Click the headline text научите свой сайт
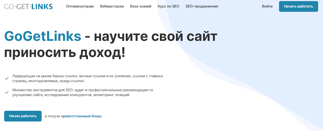The width and height of the screenshot is (323, 131). tap(156, 36)
